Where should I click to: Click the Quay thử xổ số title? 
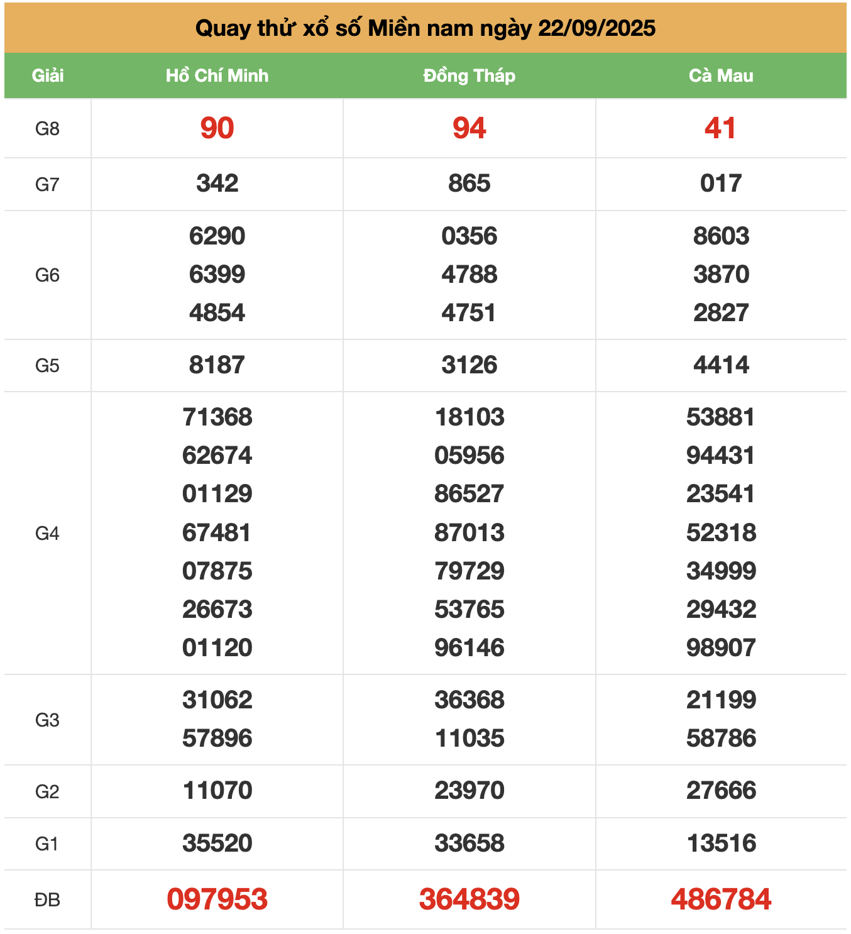(x=425, y=28)
